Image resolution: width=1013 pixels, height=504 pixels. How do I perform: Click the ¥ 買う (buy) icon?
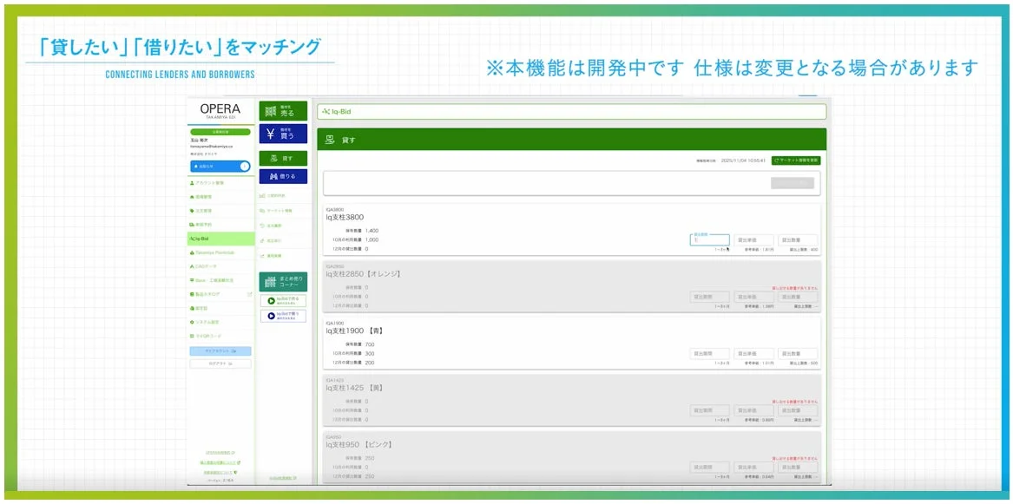click(284, 134)
